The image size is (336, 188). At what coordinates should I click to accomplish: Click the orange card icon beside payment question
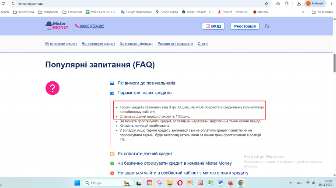click(112, 154)
